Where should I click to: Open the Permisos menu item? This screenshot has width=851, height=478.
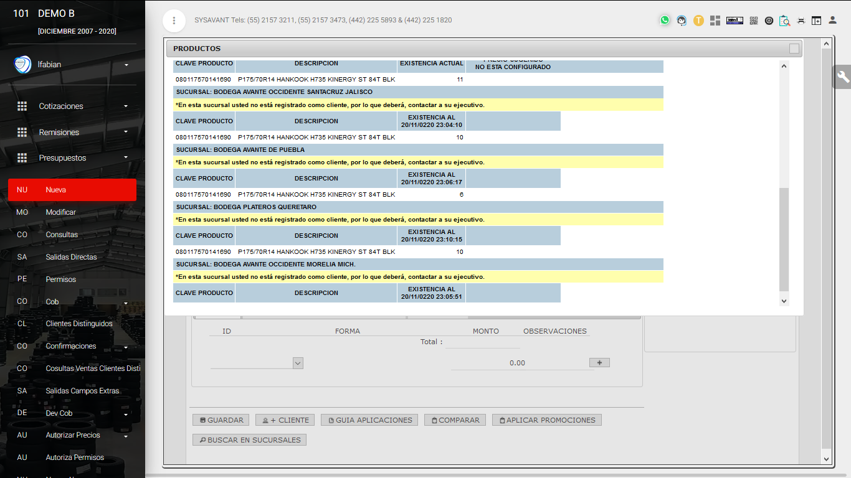point(72,279)
